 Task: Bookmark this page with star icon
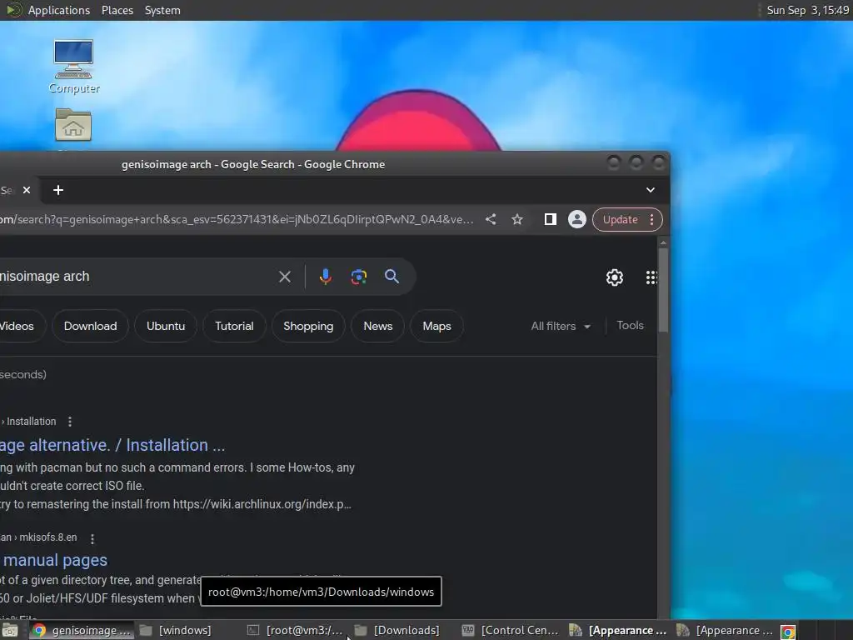coord(516,219)
